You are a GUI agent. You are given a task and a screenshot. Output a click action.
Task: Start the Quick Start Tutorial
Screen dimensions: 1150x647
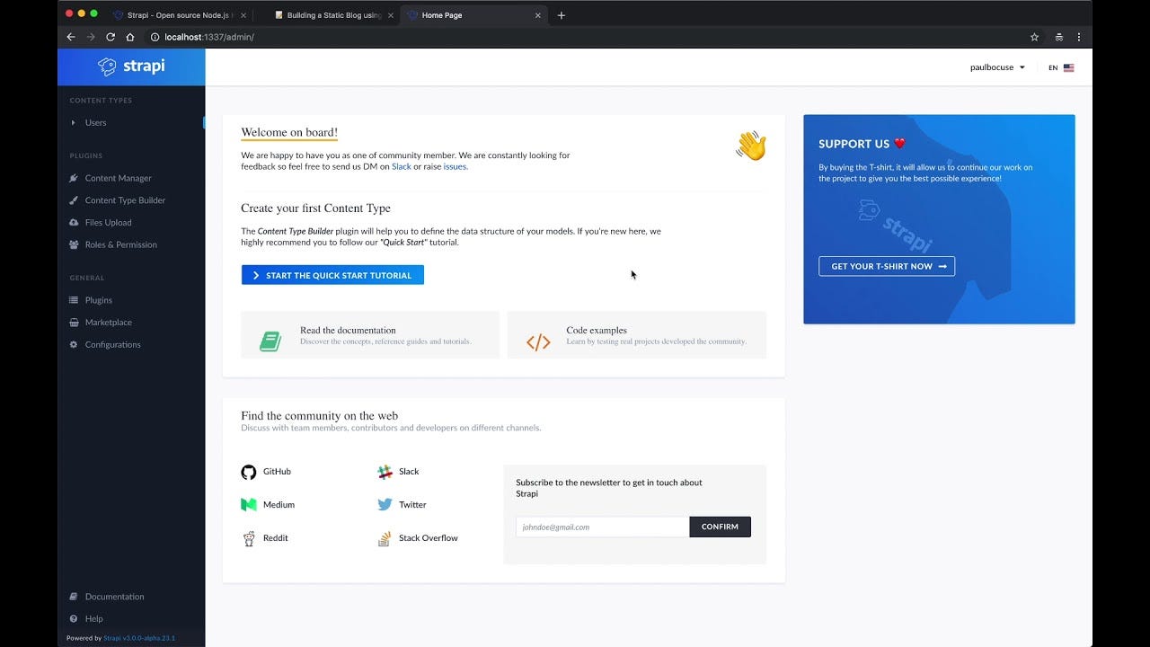(x=332, y=274)
